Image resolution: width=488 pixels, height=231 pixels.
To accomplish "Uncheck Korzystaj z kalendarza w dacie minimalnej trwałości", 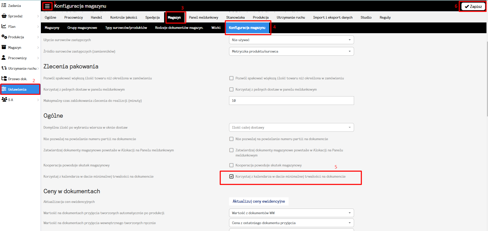I will pyautogui.click(x=231, y=176).
